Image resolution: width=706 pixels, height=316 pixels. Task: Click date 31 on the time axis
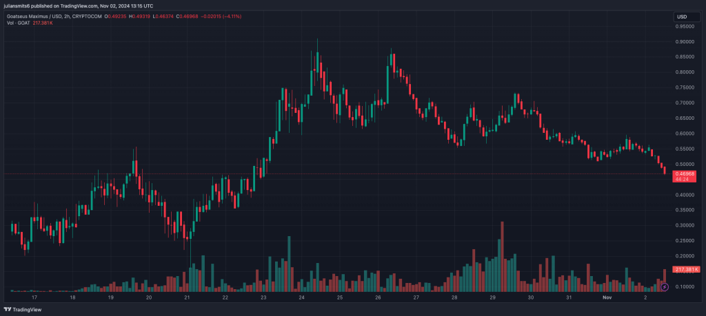point(569,297)
